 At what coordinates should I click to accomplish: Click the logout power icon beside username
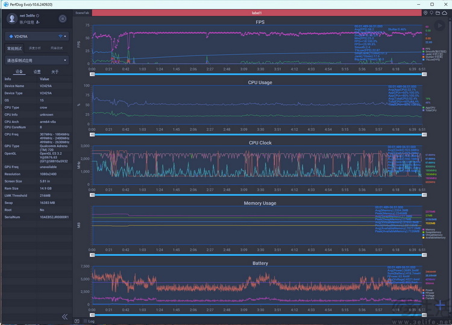pos(37,16)
